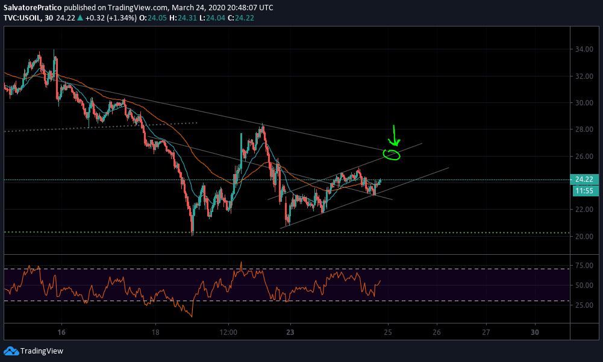
Task: Click the TVC:USOIL symbol label
Action: coord(22,17)
